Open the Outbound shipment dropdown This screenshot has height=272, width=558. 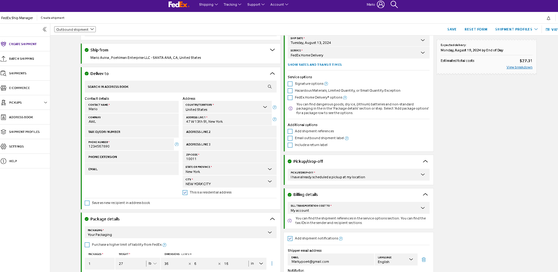coord(75,29)
